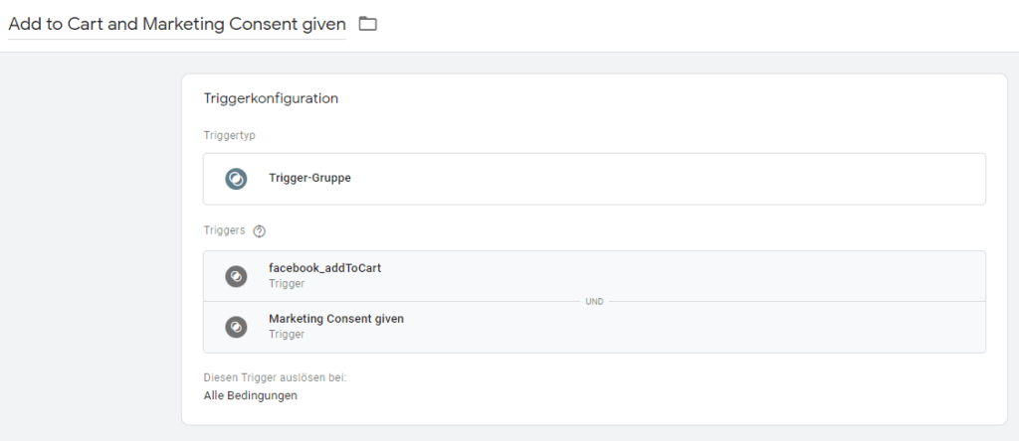Open the help icon next to Triggers
1019x441 pixels.
point(260,230)
